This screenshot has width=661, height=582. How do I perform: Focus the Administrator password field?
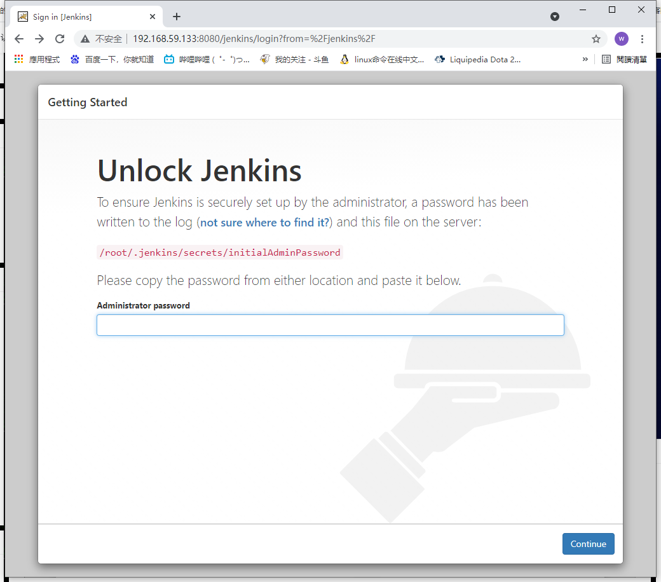point(330,325)
